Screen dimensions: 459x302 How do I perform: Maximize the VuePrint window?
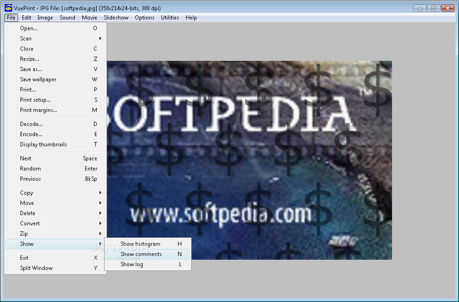pyautogui.click(x=433, y=8)
